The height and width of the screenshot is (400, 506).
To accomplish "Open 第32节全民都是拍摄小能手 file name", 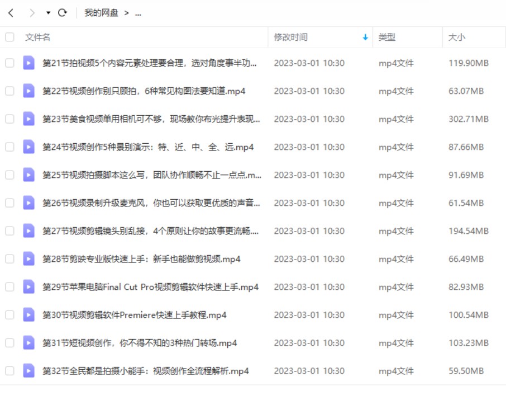I will point(146,371).
